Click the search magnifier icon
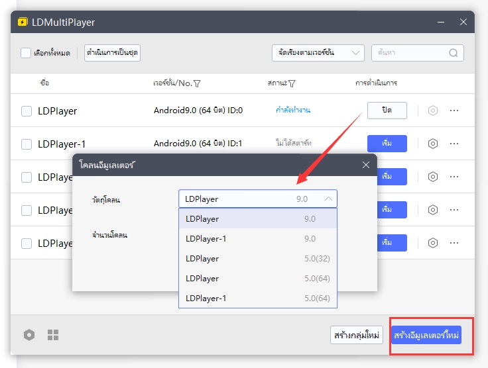 (x=453, y=53)
